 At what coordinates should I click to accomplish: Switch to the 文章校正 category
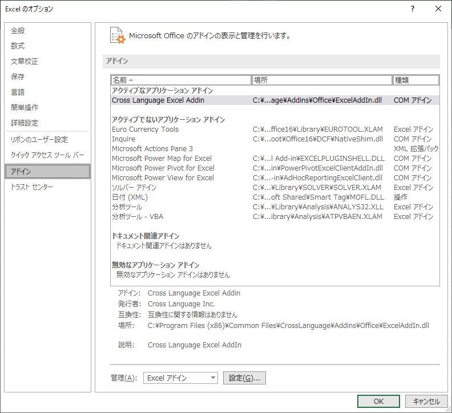(x=25, y=62)
